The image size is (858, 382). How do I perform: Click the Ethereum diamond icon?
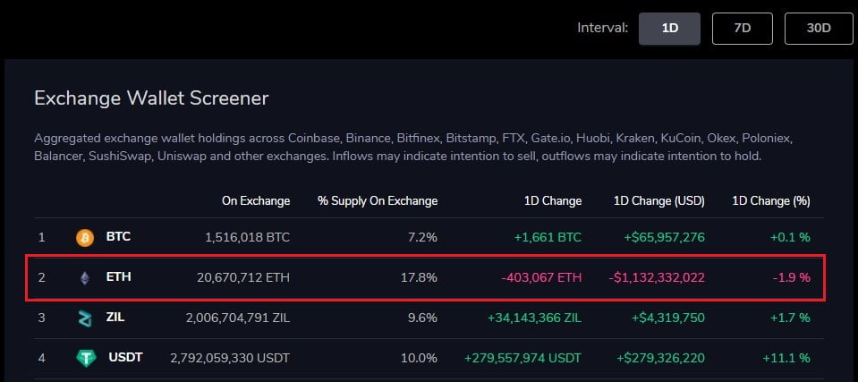(85, 278)
